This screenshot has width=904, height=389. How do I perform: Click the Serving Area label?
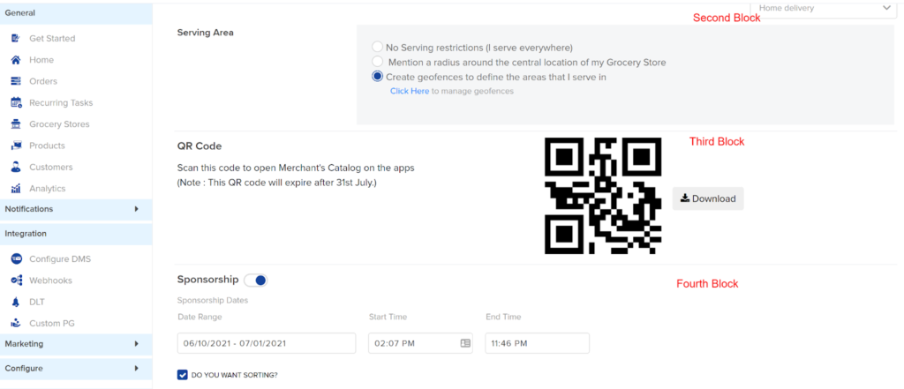pos(205,33)
